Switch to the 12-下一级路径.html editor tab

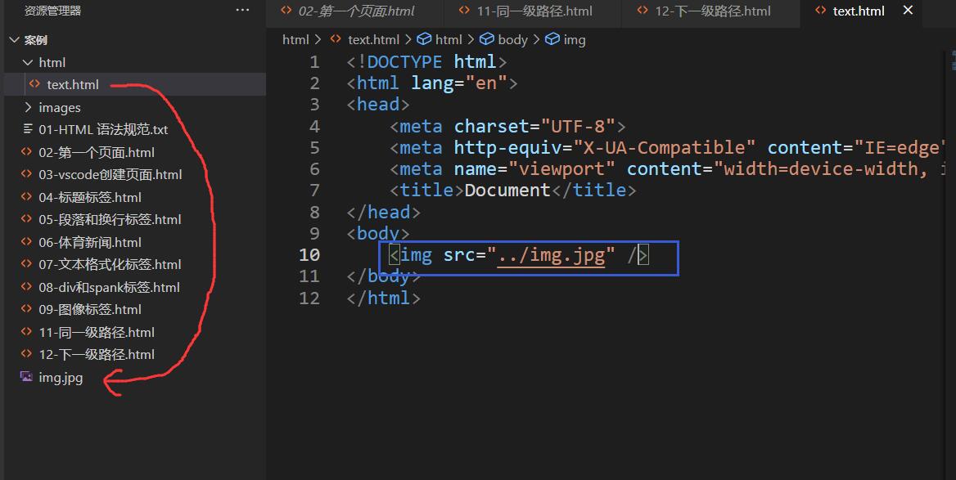coord(712,11)
